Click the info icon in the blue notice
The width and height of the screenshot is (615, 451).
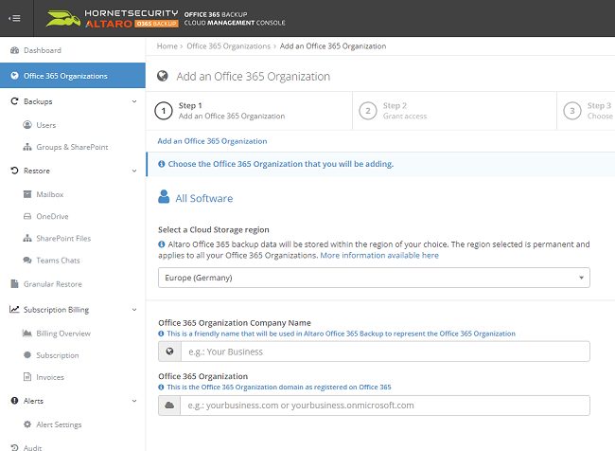point(161,164)
